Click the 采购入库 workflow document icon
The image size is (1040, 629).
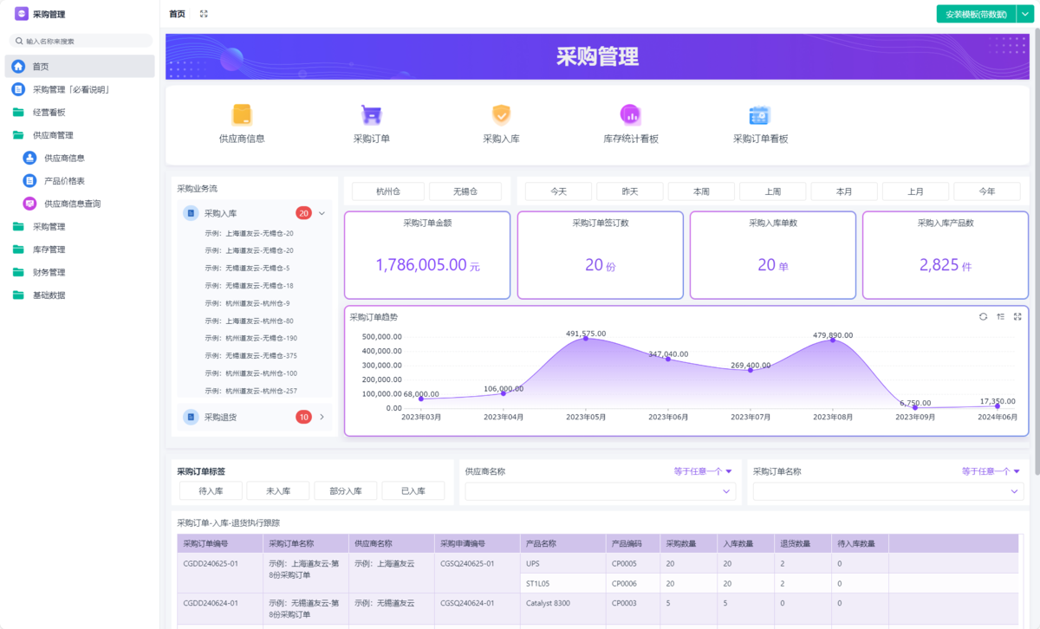[191, 212]
